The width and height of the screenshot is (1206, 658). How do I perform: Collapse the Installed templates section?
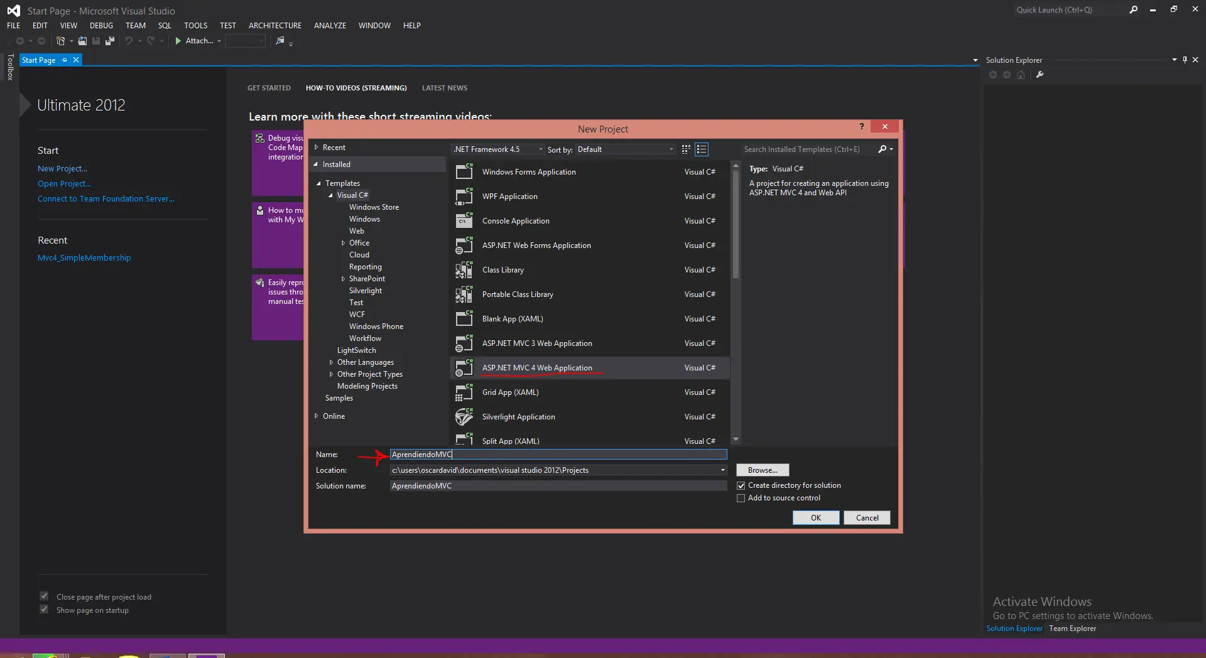(316, 164)
